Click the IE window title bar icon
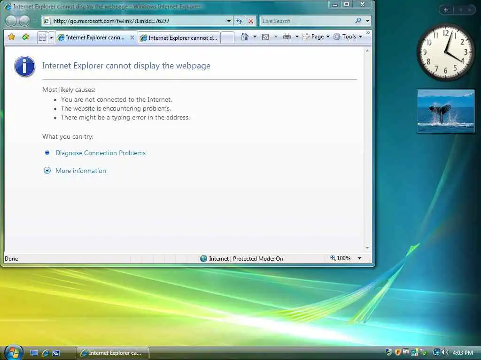 (8, 7)
